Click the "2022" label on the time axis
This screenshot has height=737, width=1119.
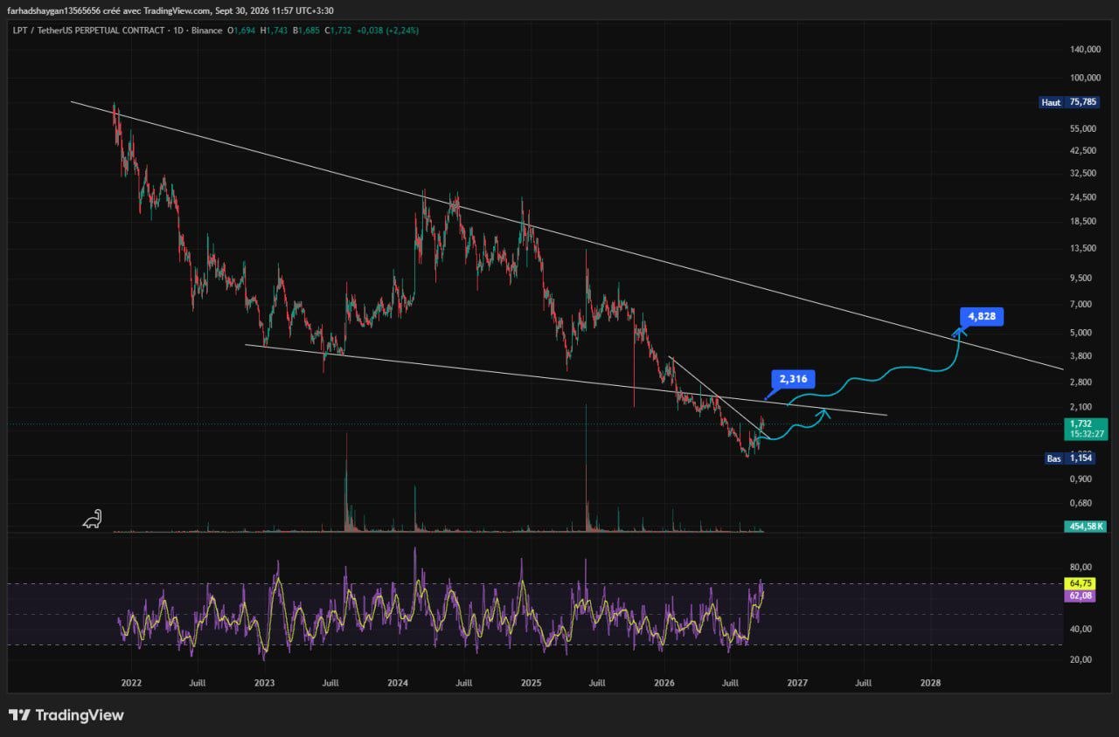131,683
